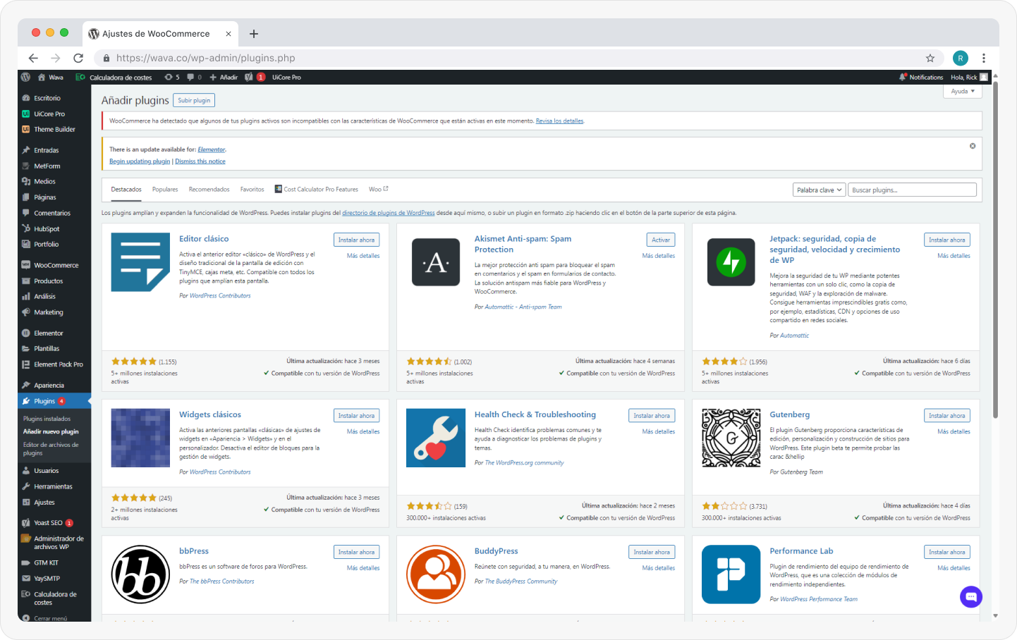Install the Gutenberg plugin
This screenshot has width=1017, height=640.
tap(947, 416)
